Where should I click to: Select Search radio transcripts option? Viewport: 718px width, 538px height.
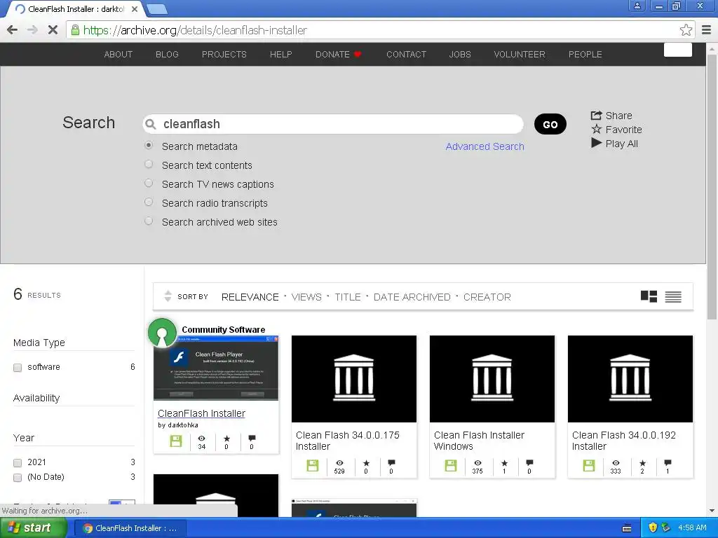(149, 202)
